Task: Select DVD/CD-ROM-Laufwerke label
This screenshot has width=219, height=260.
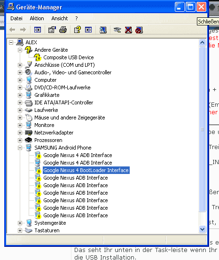Action: pos(63,87)
